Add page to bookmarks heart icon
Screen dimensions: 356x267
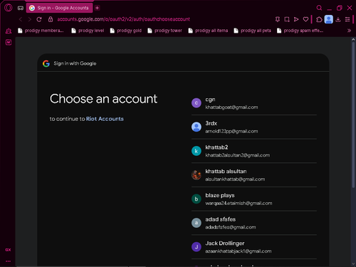coord(305,19)
